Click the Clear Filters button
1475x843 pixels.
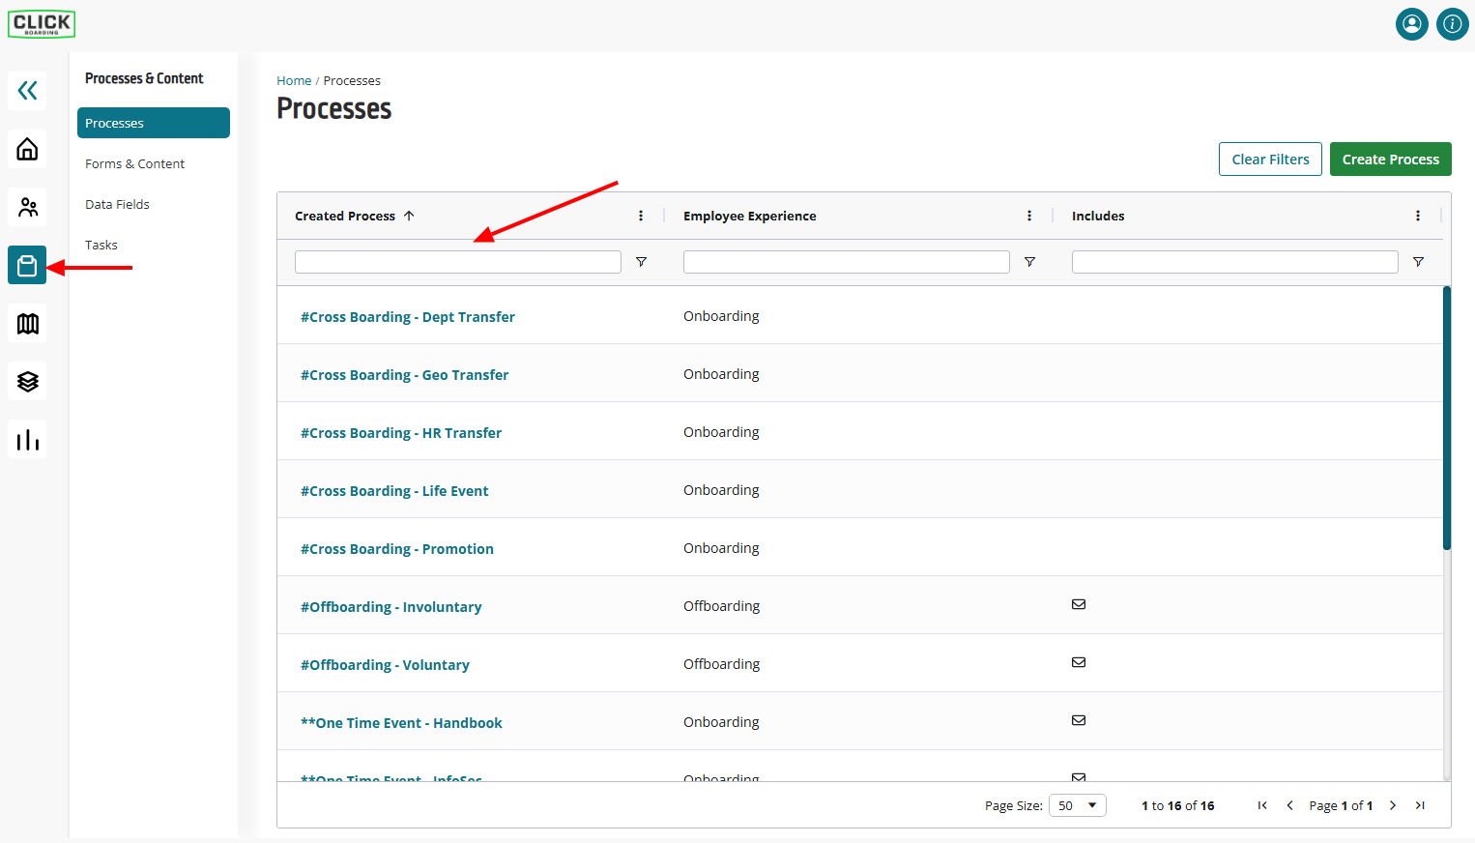(x=1270, y=159)
